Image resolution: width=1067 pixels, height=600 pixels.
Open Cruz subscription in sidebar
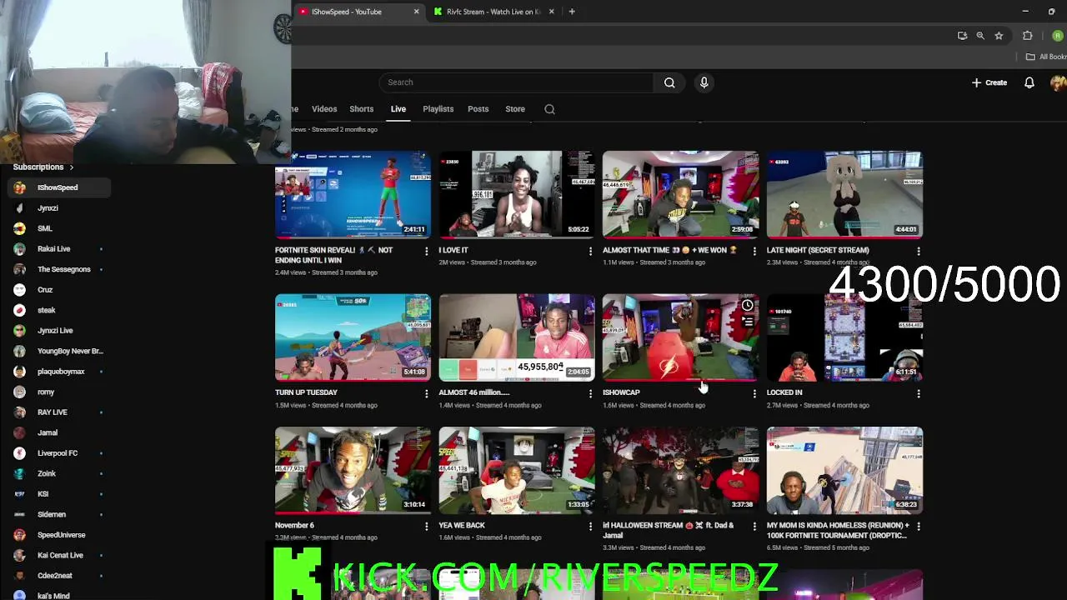58,290
